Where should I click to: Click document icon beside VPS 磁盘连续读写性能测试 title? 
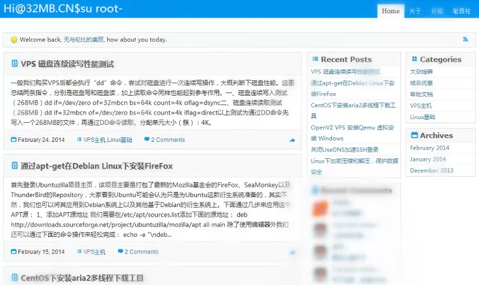tap(14, 64)
